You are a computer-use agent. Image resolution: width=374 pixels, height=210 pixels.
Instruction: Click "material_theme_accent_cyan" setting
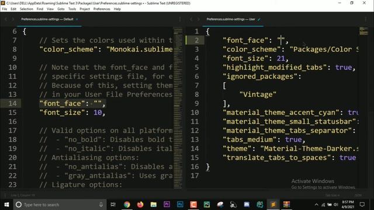coord(280,113)
